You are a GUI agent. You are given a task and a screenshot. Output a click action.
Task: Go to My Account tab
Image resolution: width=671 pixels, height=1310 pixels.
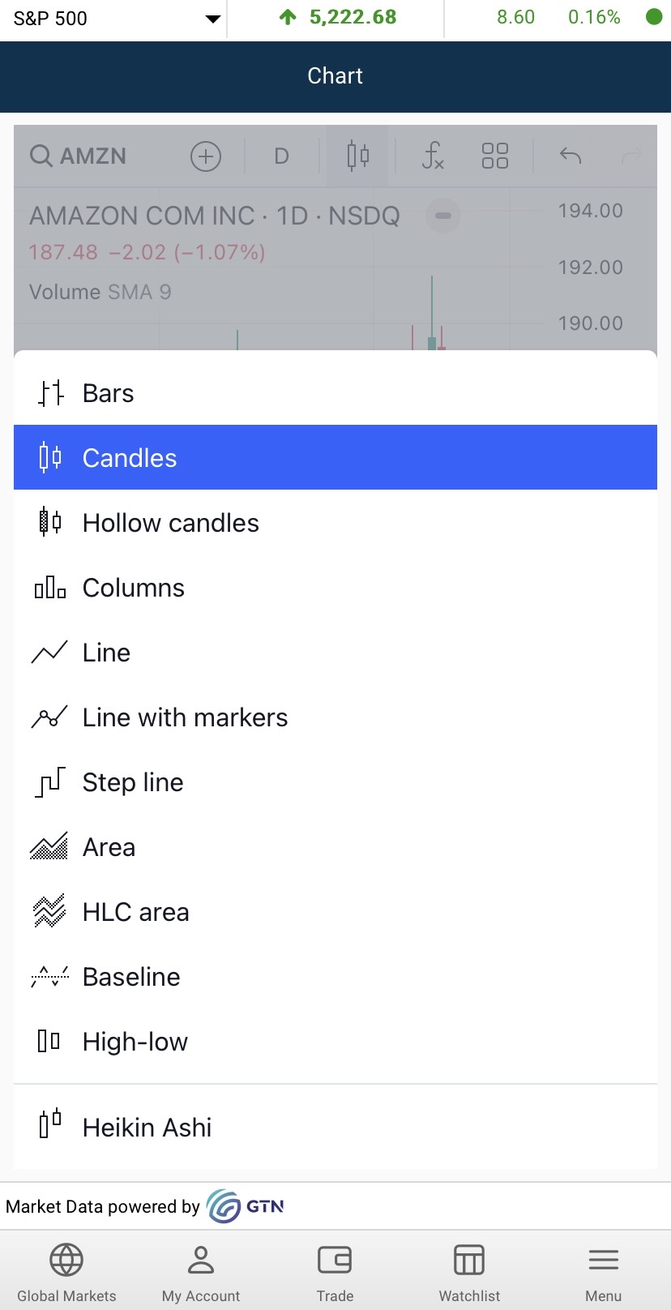click(201, 1271)
